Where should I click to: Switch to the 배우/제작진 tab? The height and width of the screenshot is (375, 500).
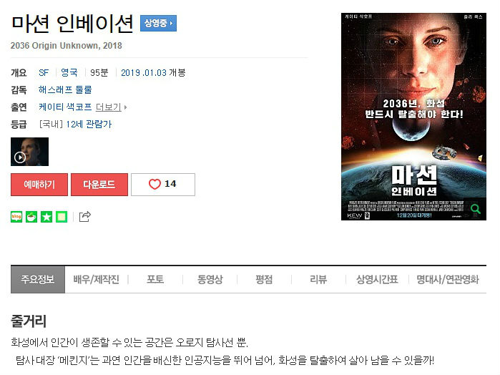click(97, 280)
